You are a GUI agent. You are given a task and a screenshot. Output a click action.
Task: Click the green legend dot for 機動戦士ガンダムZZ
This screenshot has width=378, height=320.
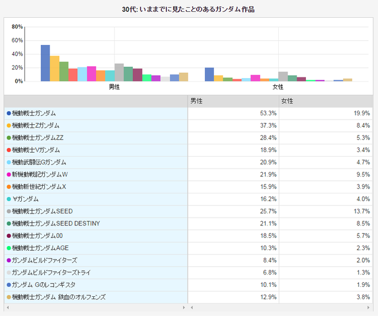click(8, 138)
